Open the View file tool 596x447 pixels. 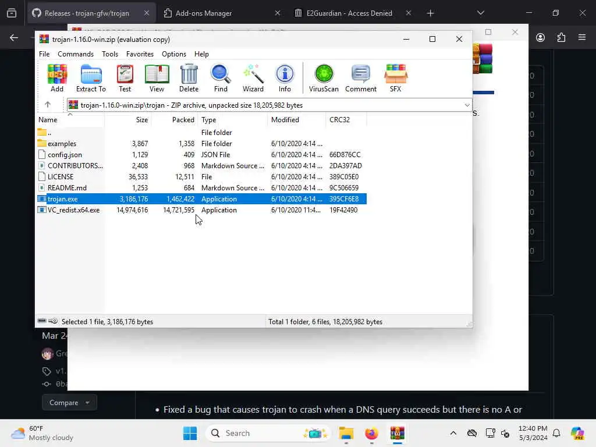[x=157, y=78]
